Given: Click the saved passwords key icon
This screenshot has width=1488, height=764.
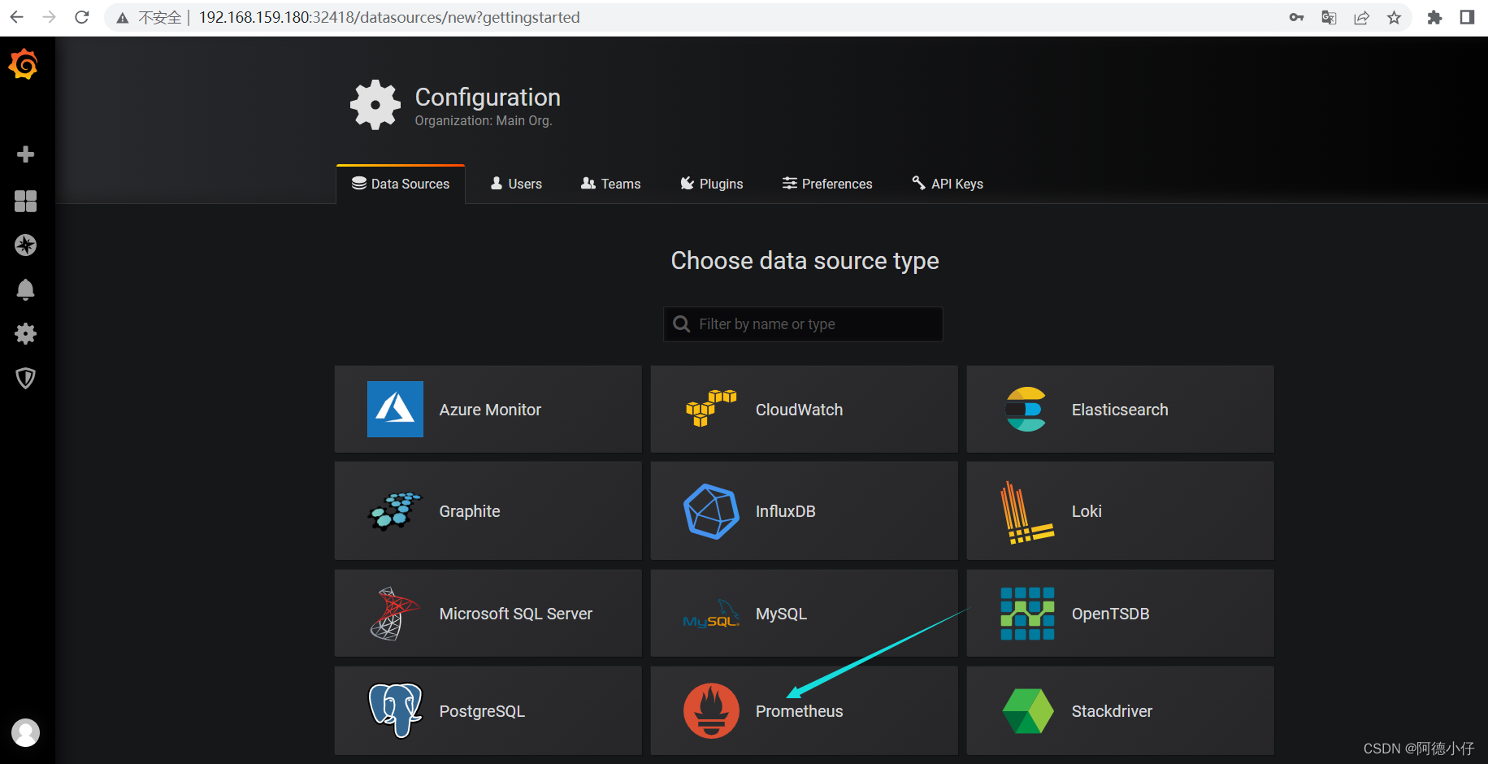Looking at the screenshot, I should [1297, 17].
